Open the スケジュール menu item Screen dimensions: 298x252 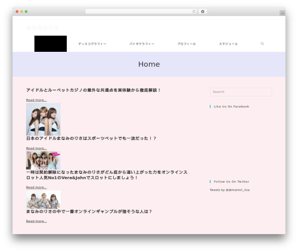click(x=228, y=44)
